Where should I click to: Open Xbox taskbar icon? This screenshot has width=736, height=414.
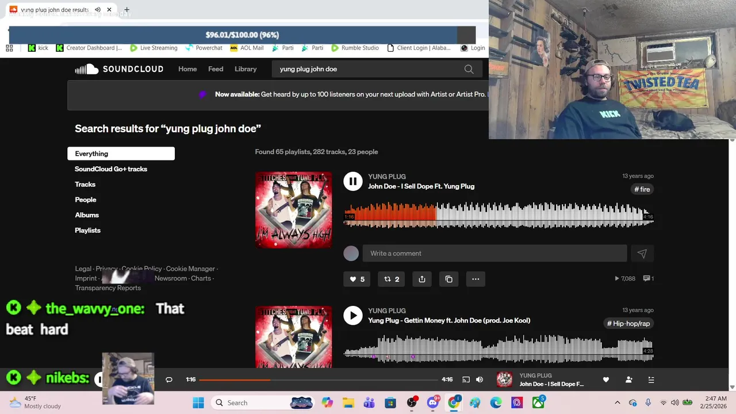pos(538,402)
